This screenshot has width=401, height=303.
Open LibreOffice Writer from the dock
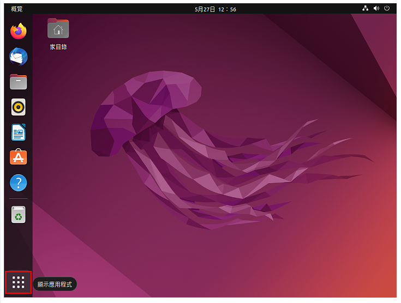[18, 132]
